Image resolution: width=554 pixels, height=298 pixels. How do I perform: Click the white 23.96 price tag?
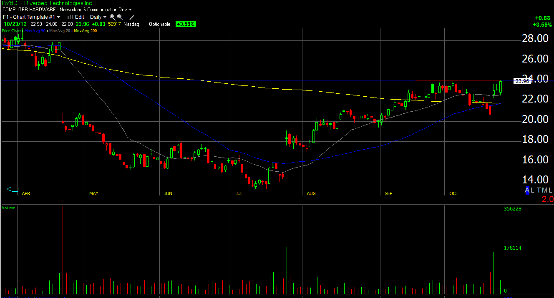[x=522, y=81]
